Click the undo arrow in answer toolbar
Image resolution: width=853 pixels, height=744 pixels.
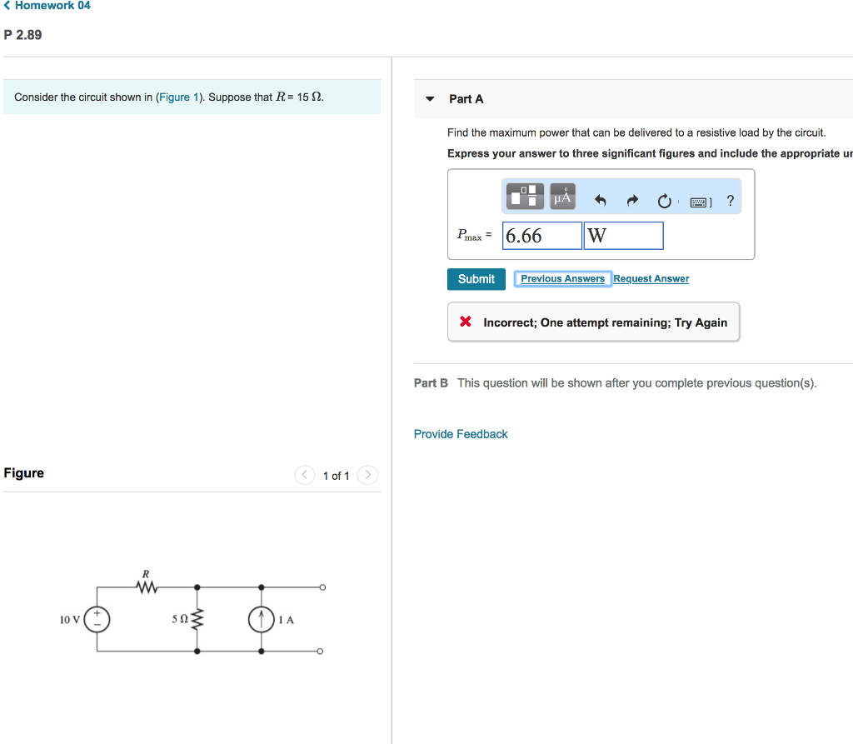point(600,199)
